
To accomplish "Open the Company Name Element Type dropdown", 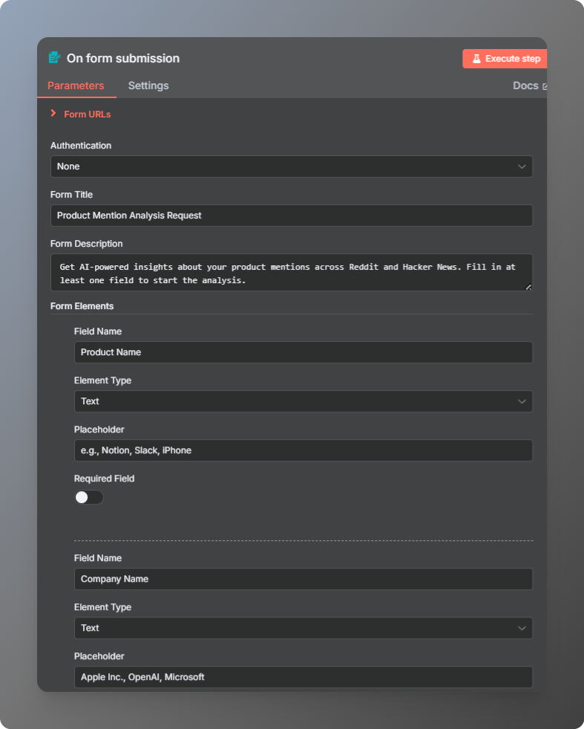I will pyautogui.click(x=303, y=628).
